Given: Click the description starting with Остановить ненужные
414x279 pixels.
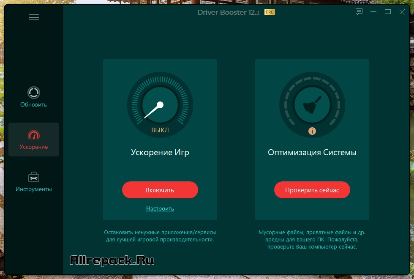Looking at the screenshot, I should pos(160,236).
